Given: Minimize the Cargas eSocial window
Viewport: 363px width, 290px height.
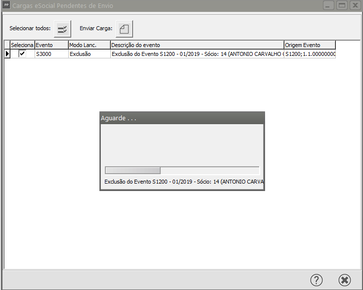Looking at the screenshot, I should coord(328,5).
